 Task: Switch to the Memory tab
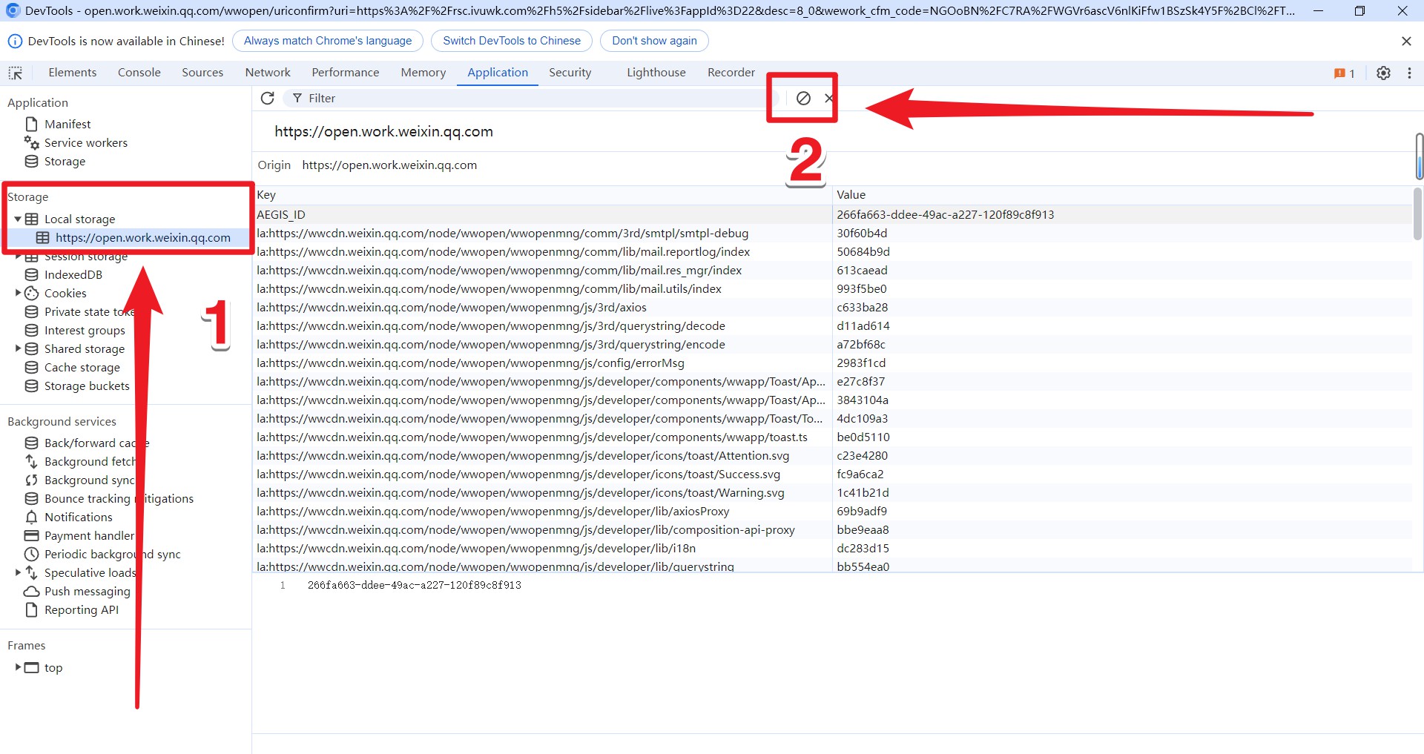coord(423,73)
